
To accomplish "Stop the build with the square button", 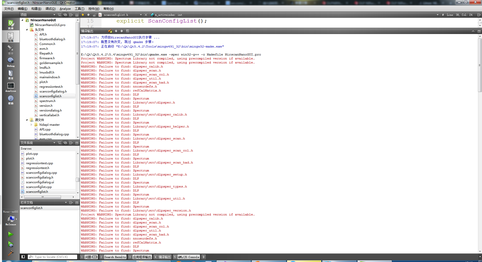I will [x=127, y=31].
